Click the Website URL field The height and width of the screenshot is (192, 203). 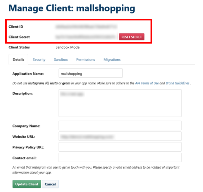click(120, 136)
